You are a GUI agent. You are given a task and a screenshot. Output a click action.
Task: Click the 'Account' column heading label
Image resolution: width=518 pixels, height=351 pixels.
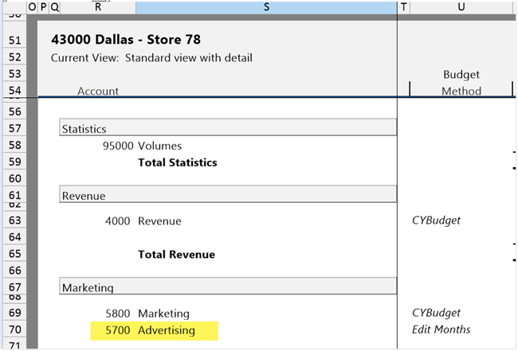click(98, 91)
